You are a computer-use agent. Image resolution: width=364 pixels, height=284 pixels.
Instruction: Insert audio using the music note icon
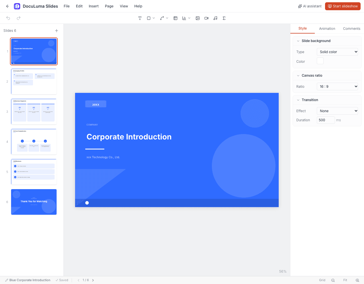215,18
